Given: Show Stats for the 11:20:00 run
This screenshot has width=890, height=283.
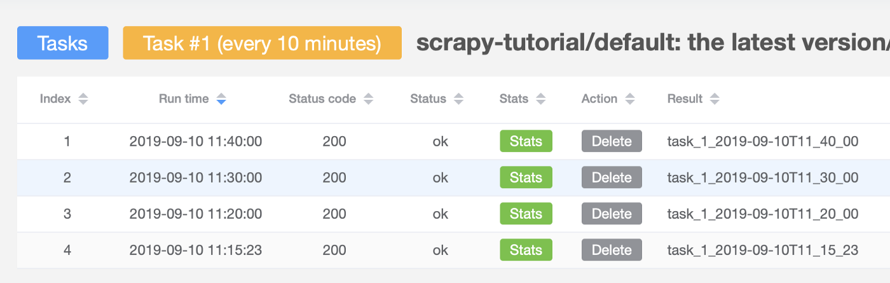Looking at the screenshot, I should [x=526, y=214].
